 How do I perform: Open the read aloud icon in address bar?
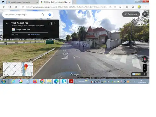pos(115,7)
